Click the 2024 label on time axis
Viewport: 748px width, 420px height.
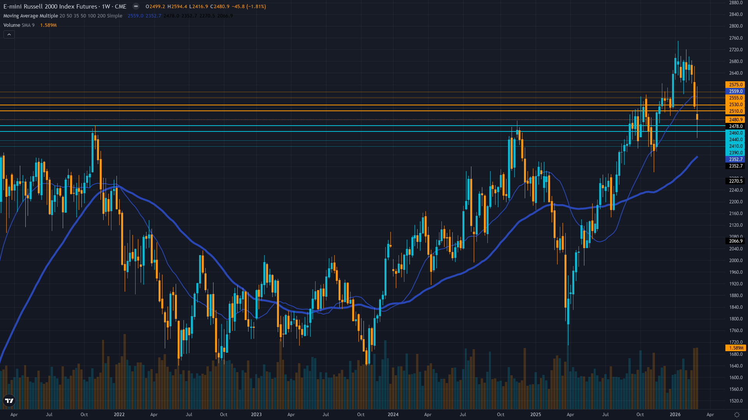393,415
